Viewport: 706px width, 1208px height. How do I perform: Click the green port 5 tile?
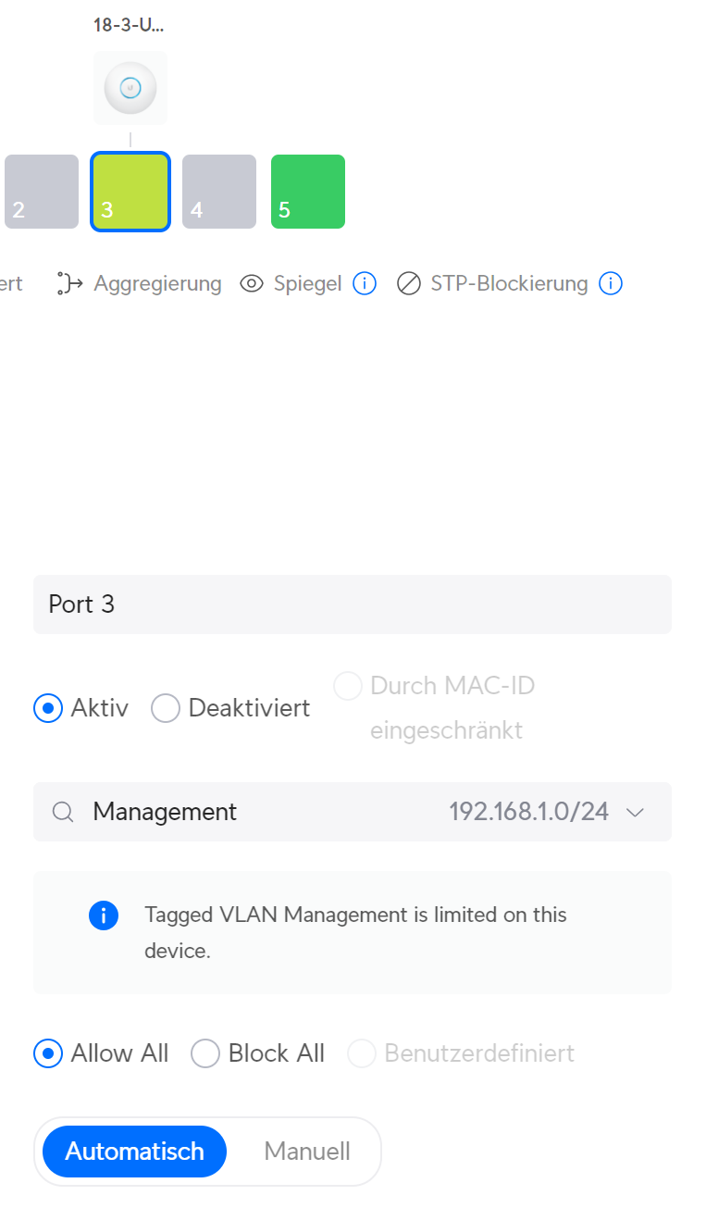pos(308,192)
